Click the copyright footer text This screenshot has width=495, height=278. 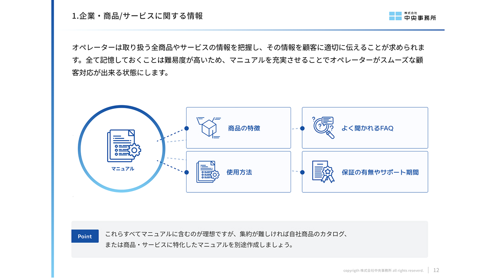tap(383, 270)
